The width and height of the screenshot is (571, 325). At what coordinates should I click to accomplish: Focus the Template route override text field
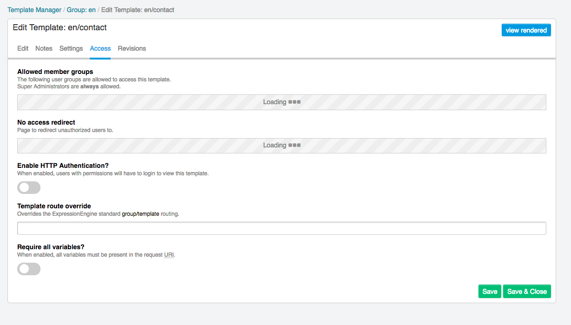[x=281, y=228]
